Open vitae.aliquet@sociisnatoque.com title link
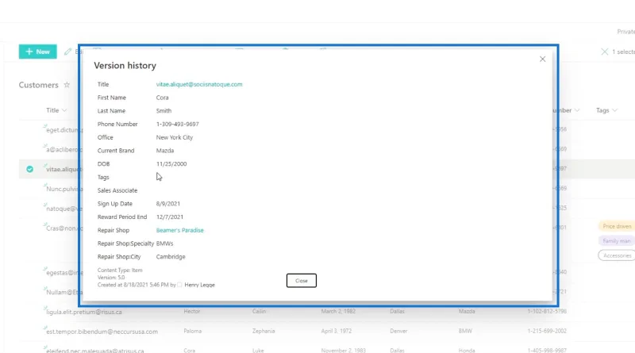The height and width of the screenshot is (353, 635). tap(199, 84)
